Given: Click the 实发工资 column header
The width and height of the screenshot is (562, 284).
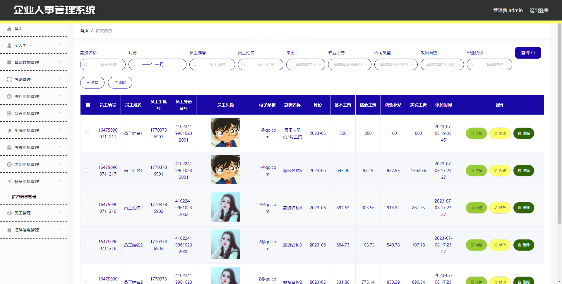Looking at the screenshot, I should point(418,105).
